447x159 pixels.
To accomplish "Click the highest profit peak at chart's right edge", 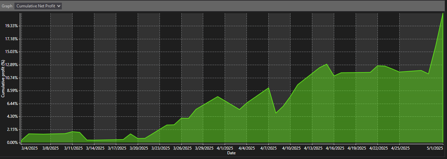I will click(x=443, y=13).
